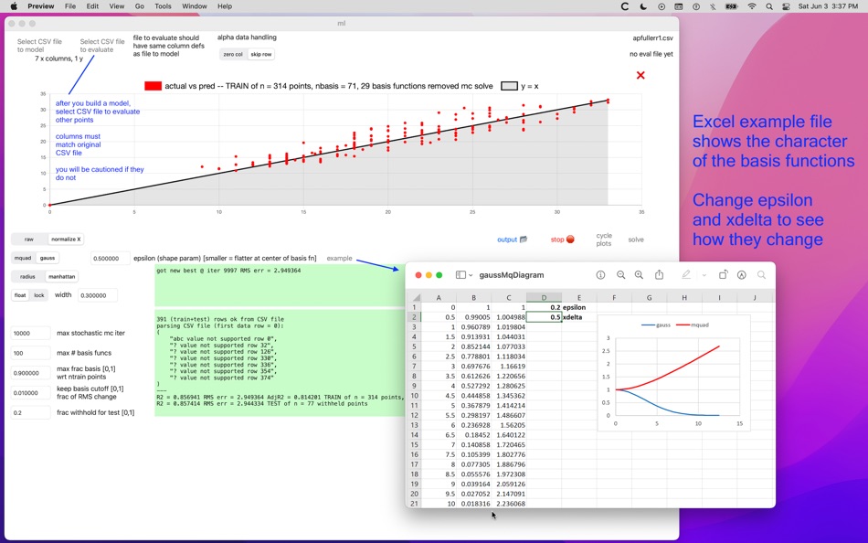Click 'Select CSV file to evaluate'
This screenshot has width=868, height=543.
coord(101,46)
